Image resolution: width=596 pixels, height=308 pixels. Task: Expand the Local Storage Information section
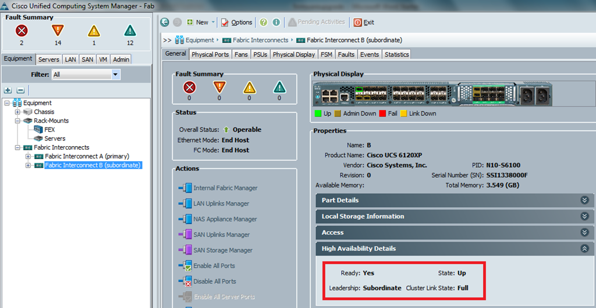click(455, 216)
